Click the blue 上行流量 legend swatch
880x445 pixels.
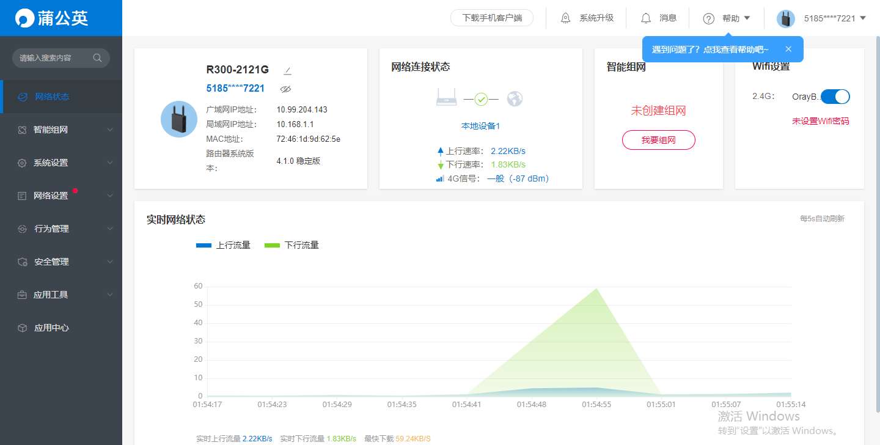(203, 245)
